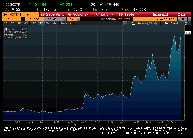This screenshot has height=138, width=193.
Task: Open the Mid Yield field dropdown
Action: [65, 19]
